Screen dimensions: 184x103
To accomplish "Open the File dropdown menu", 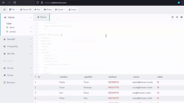I will pyautogui.click(x=13, y=9).
